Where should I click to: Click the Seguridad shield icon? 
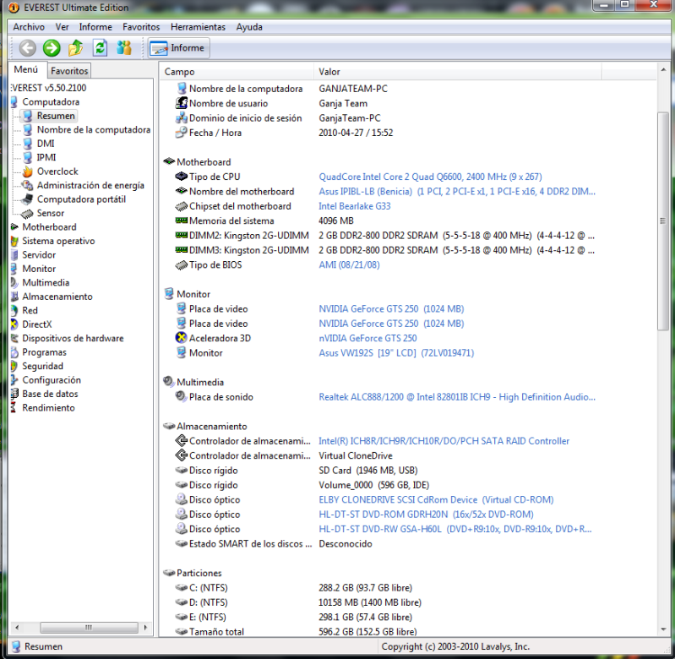[x=14, y=366]
